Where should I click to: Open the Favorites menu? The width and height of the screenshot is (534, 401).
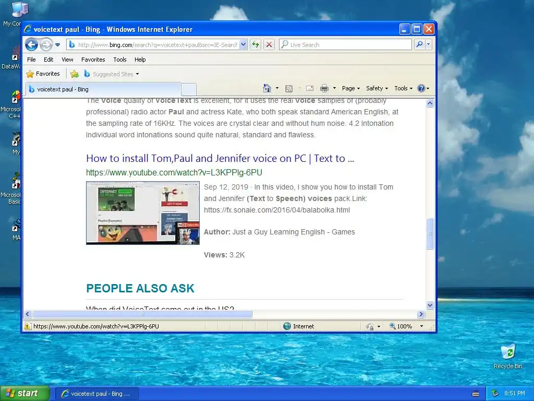pos(93,60)
